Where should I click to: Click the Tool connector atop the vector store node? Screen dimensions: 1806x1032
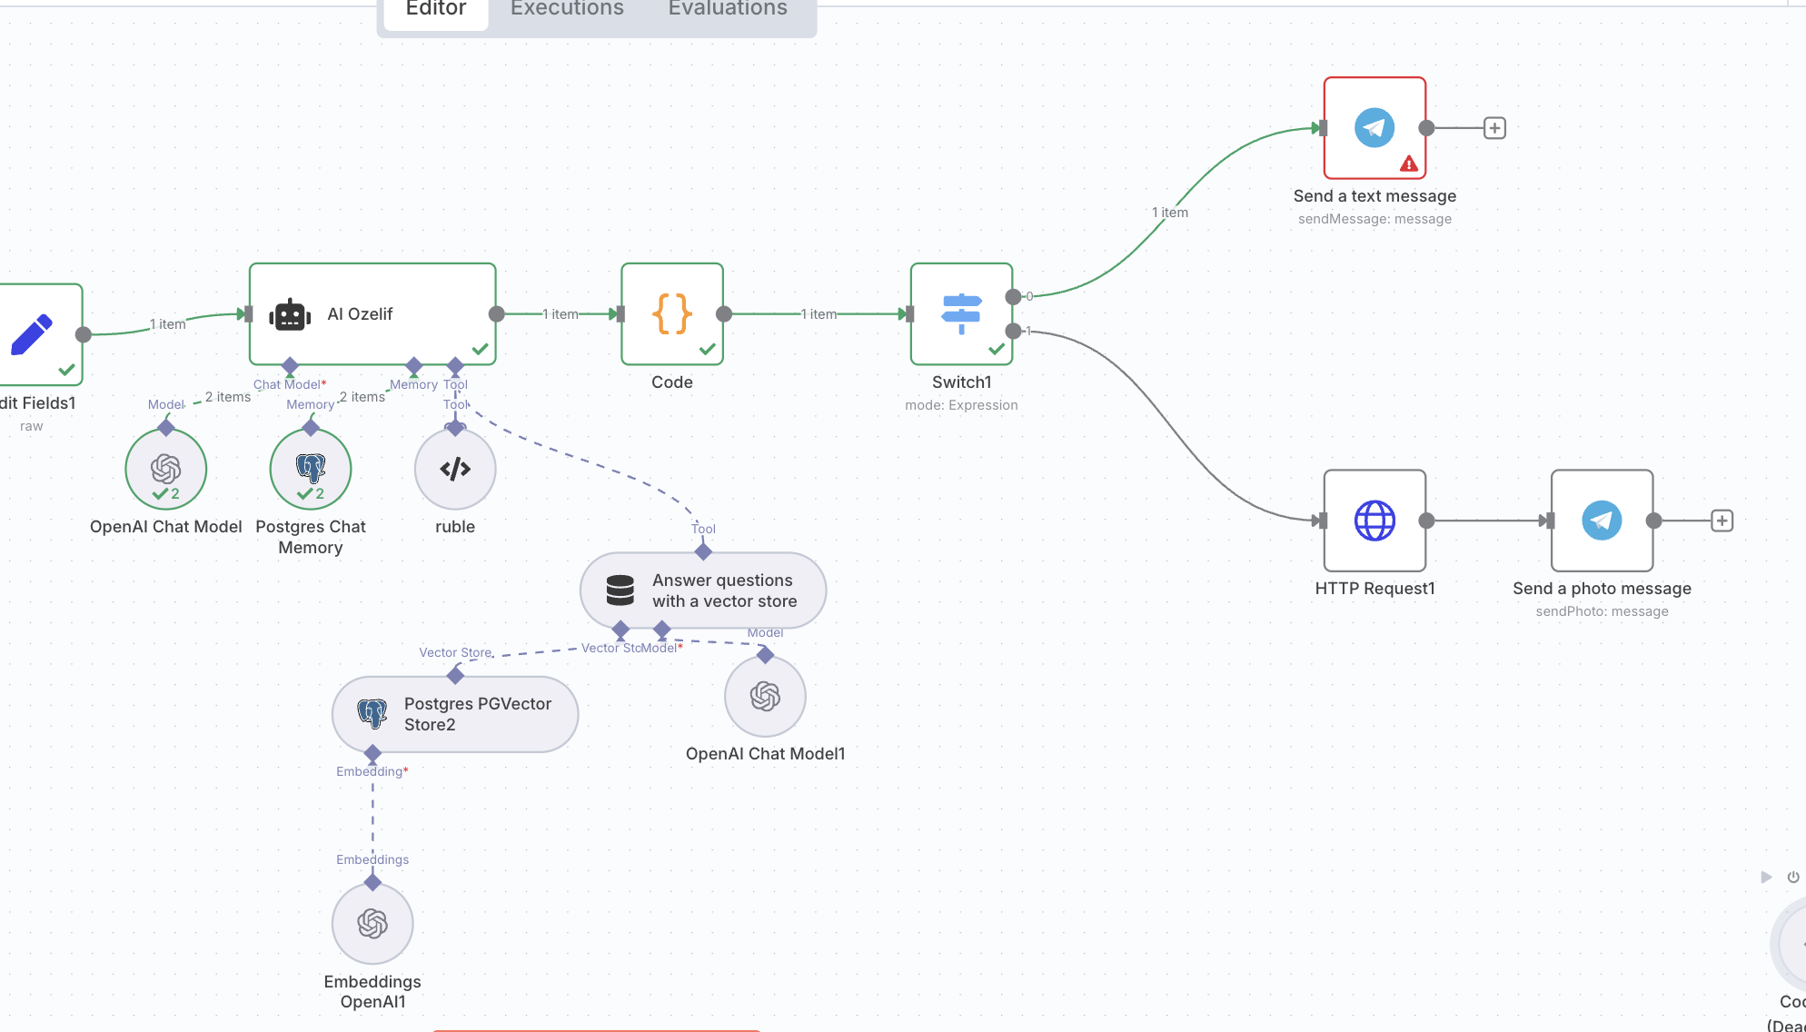click(703, 551)
